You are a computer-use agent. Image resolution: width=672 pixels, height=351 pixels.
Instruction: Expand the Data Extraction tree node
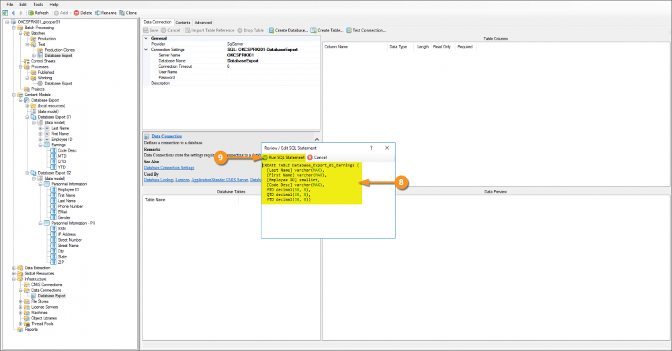coord(13,268)
